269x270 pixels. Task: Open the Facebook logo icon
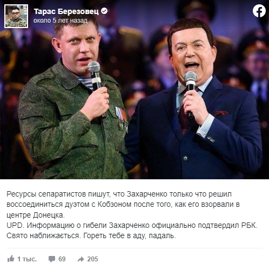tap(259, 11)
